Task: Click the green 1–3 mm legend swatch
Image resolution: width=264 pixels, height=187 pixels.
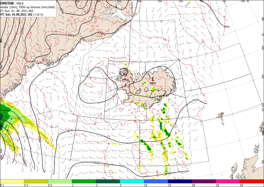Action: coord(84,181)
